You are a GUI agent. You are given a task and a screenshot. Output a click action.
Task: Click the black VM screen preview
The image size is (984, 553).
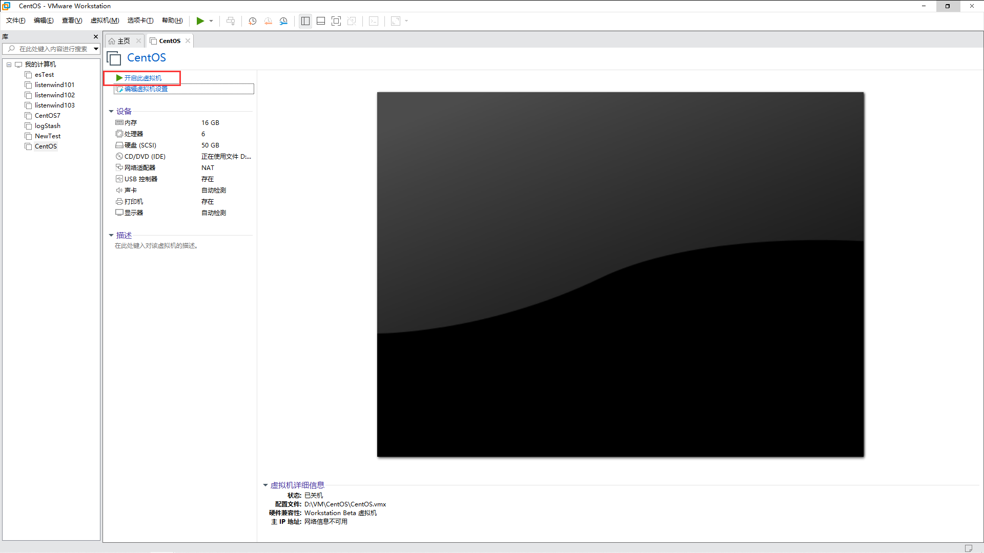click(x=620, y=274)
